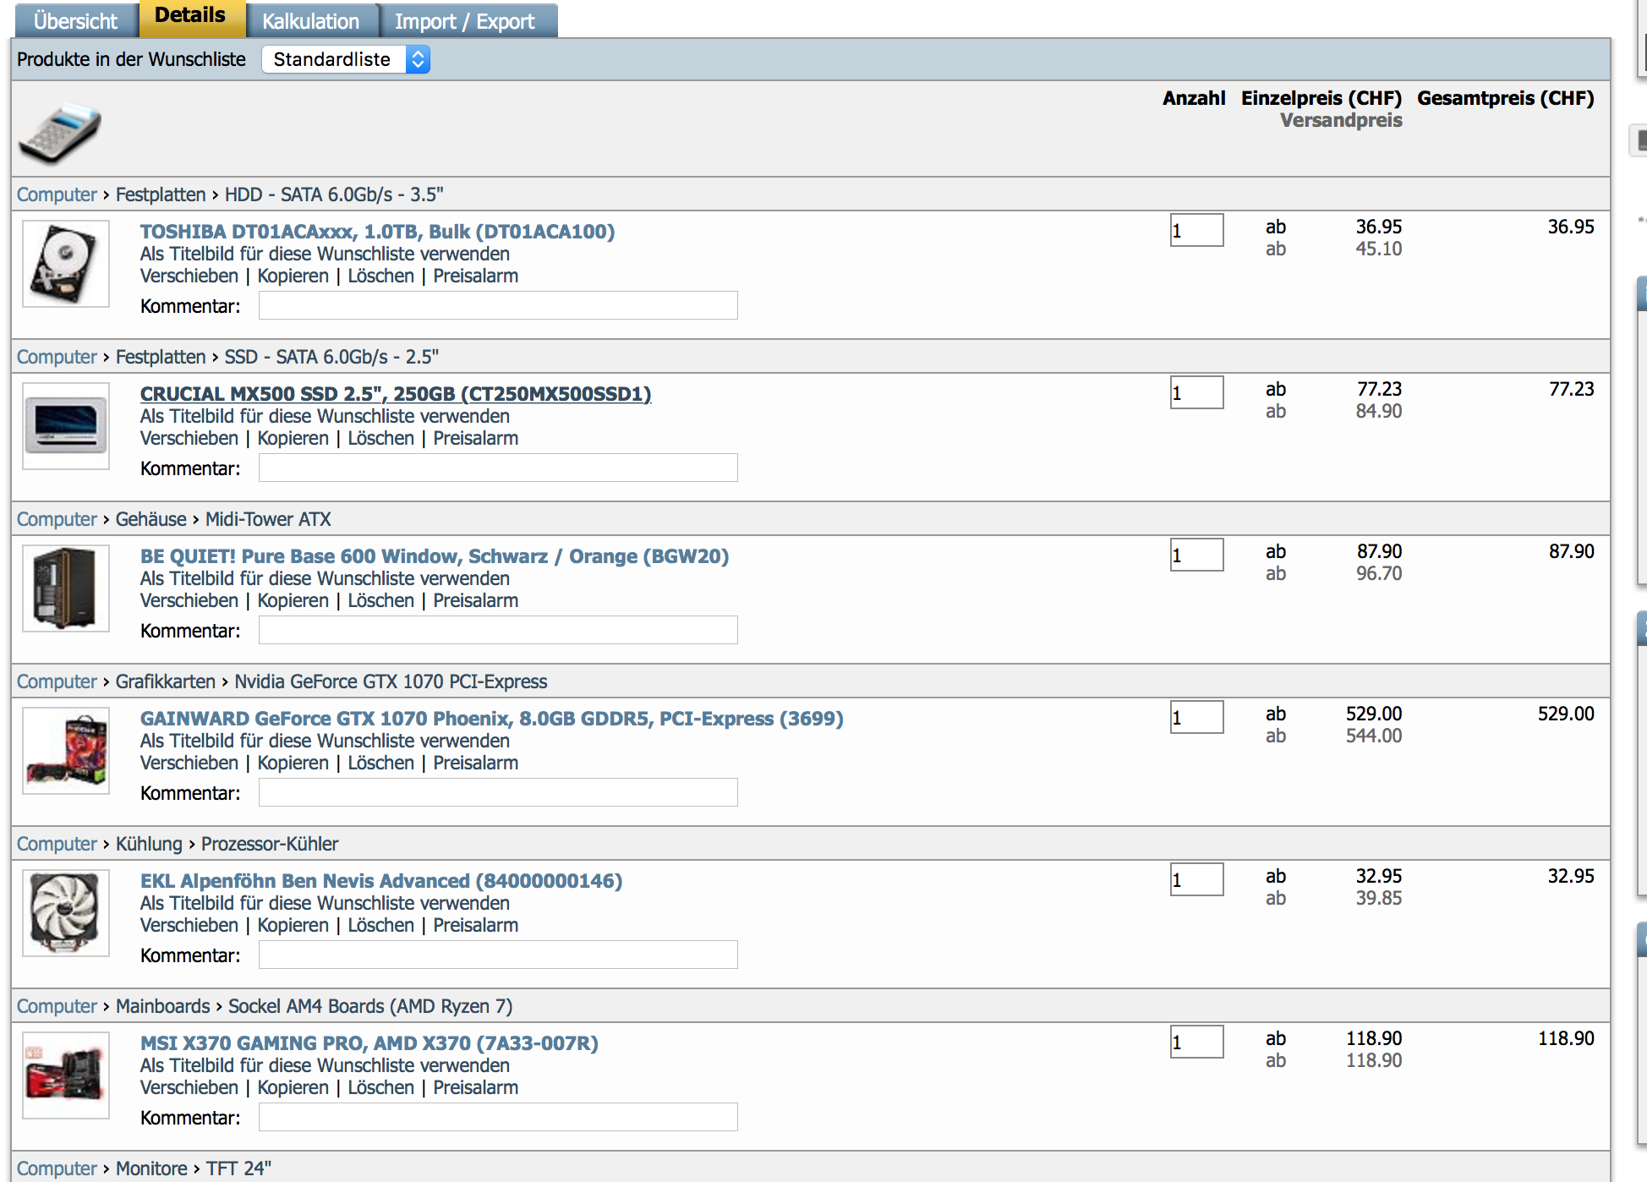Viewport: 1647px width, 1182px height.
Task: Click Verschieben for the MSI X370 board
Action: [x=189, y=1087]
